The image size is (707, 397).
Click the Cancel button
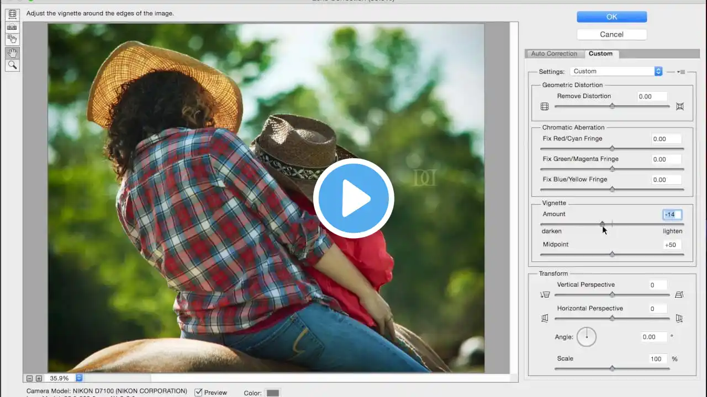[x=611, y=34]
